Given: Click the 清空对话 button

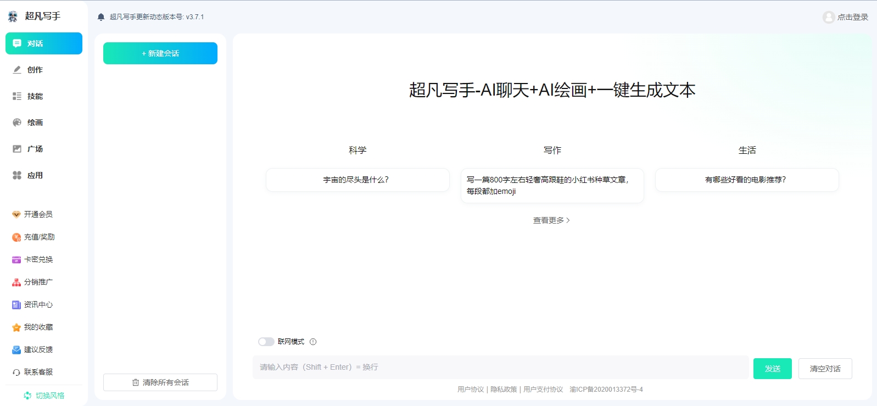Looking at the screenshot, I should [825, 369].
